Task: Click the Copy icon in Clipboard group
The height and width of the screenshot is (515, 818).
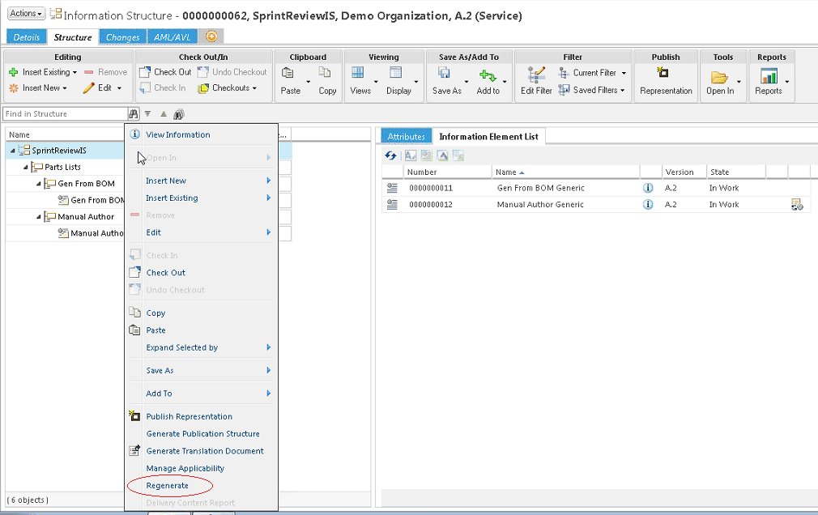Action: (325, 72)
